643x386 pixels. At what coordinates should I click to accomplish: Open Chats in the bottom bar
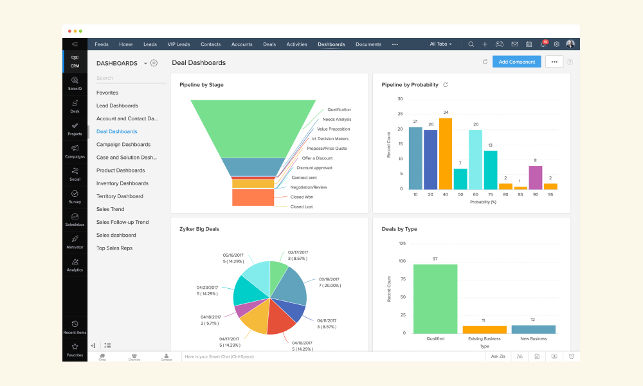coord(102,357)
